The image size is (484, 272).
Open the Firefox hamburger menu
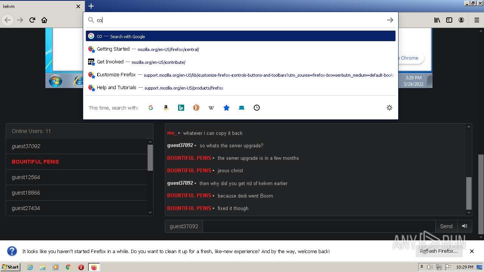point(477,20)
